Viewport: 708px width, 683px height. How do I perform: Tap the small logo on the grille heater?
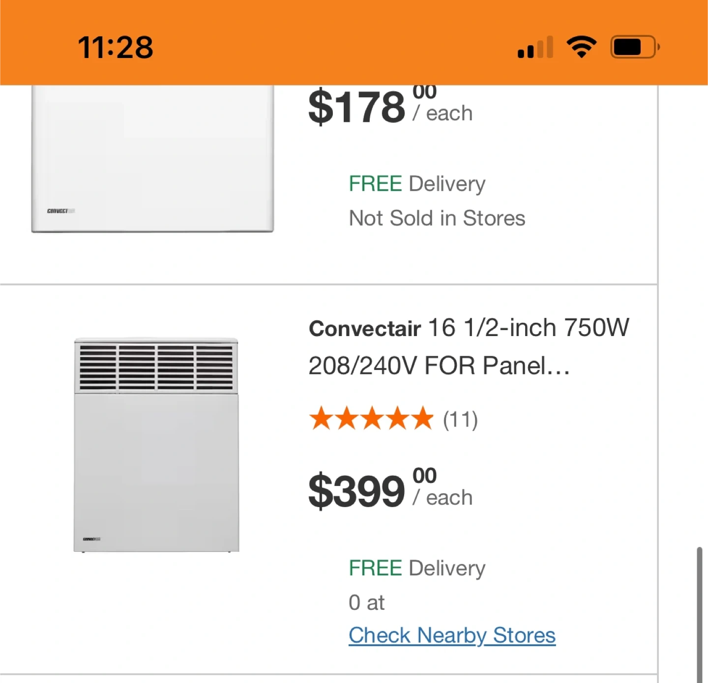point(91,539)
